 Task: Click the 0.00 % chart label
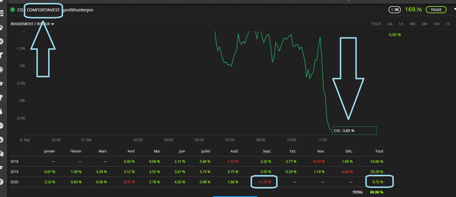pyautogui.click(x=395, y=35)
